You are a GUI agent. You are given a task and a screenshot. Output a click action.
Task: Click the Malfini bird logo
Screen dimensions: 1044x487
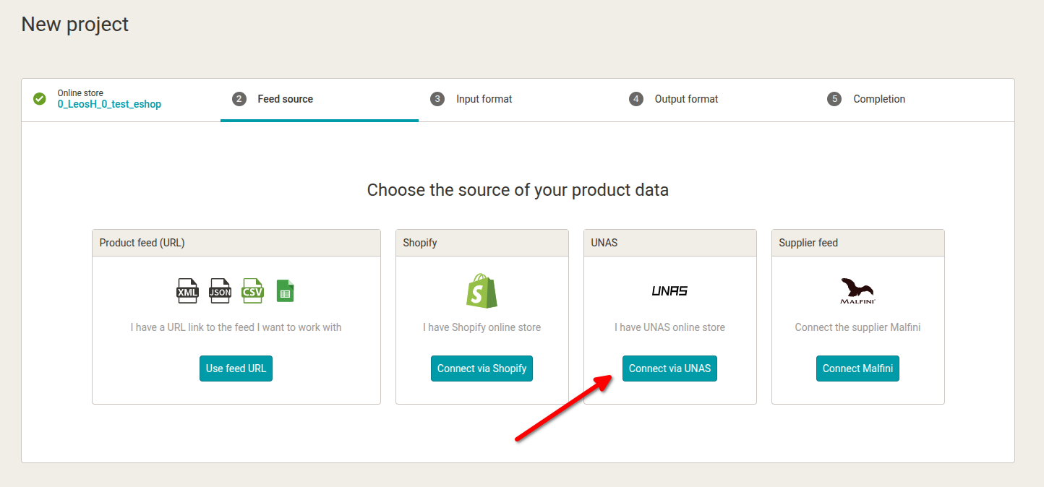857,290
